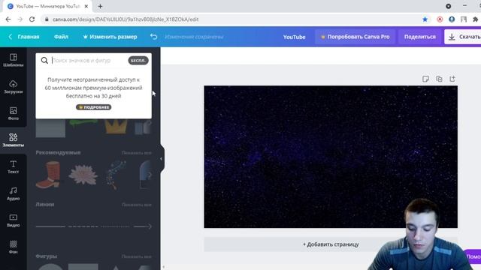
Task: Add the solid line element
Action: point(50,226)
